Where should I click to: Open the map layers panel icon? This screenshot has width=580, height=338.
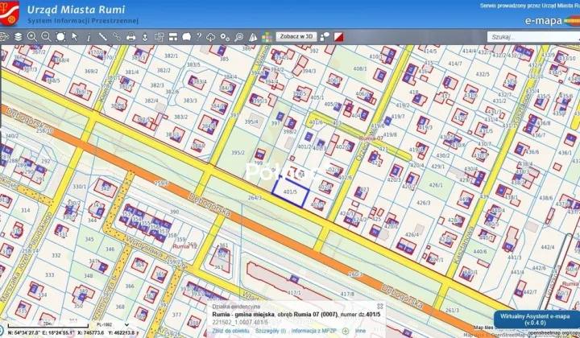(x=19, y=37)
